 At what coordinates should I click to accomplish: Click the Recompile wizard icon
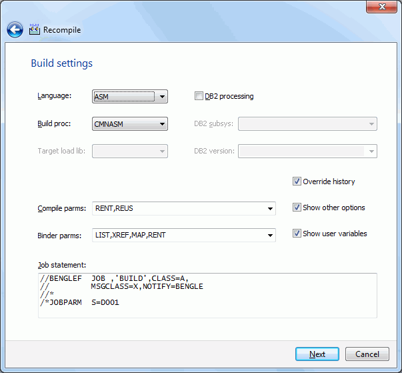pyautogui.click(x=35, y=30)
